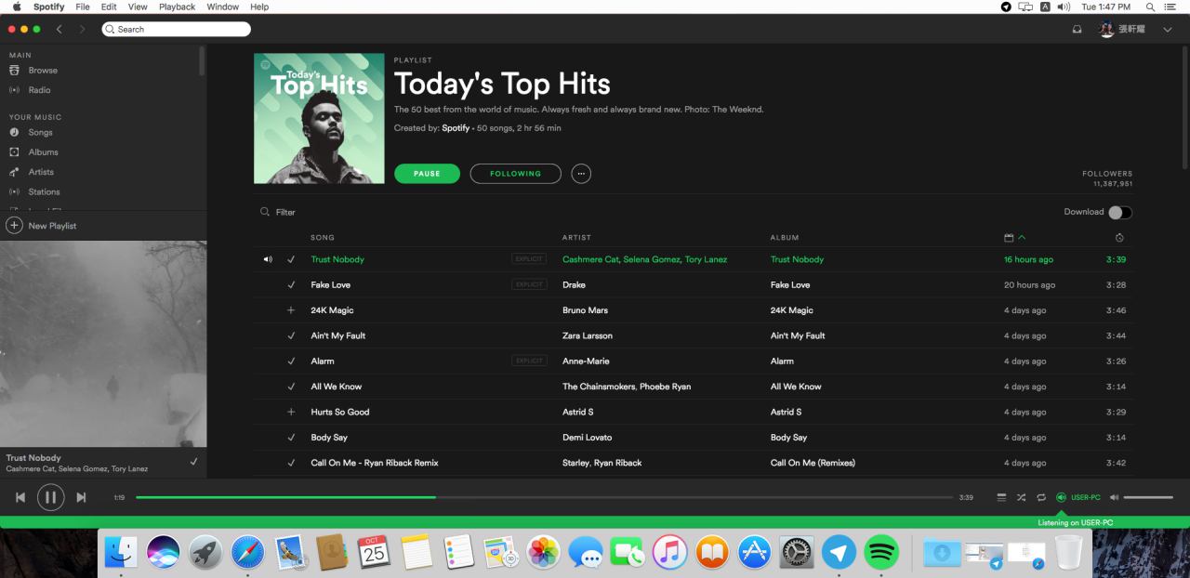Image resolution: width=1190 pixels, height=578 pixels.
Task: Open Drake artist link
Action: [x=574, y=285]
